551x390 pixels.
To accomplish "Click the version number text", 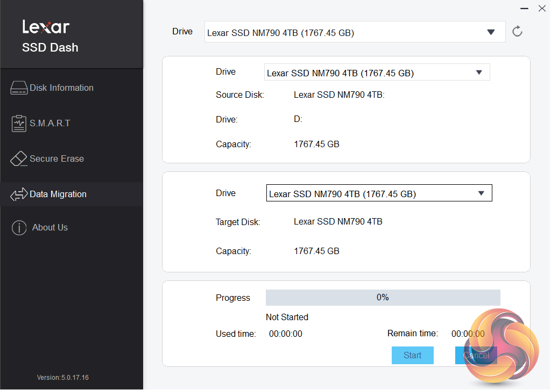I will pos(63,378).
